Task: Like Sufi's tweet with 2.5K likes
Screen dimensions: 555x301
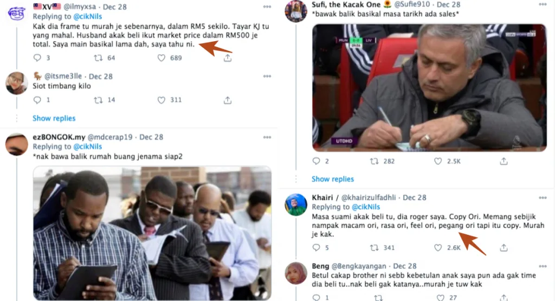Action: coord(438,161)
